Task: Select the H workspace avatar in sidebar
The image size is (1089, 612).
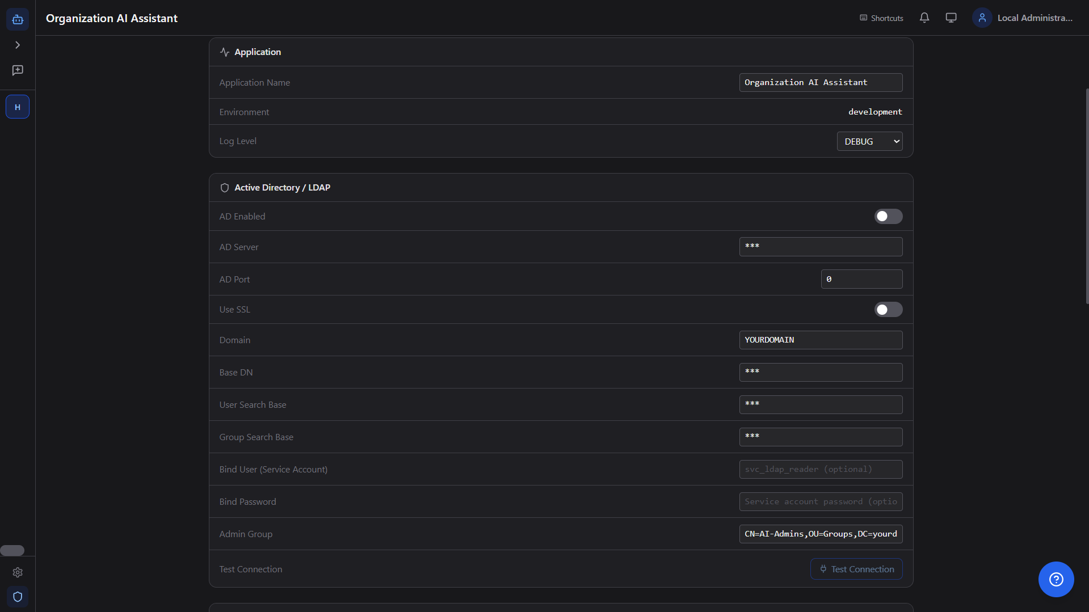Action: (x=18, y=106)
